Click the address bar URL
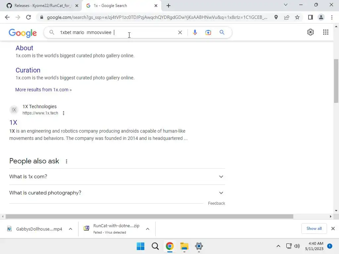Screen dimensions: 339x254 click(157, 17)
